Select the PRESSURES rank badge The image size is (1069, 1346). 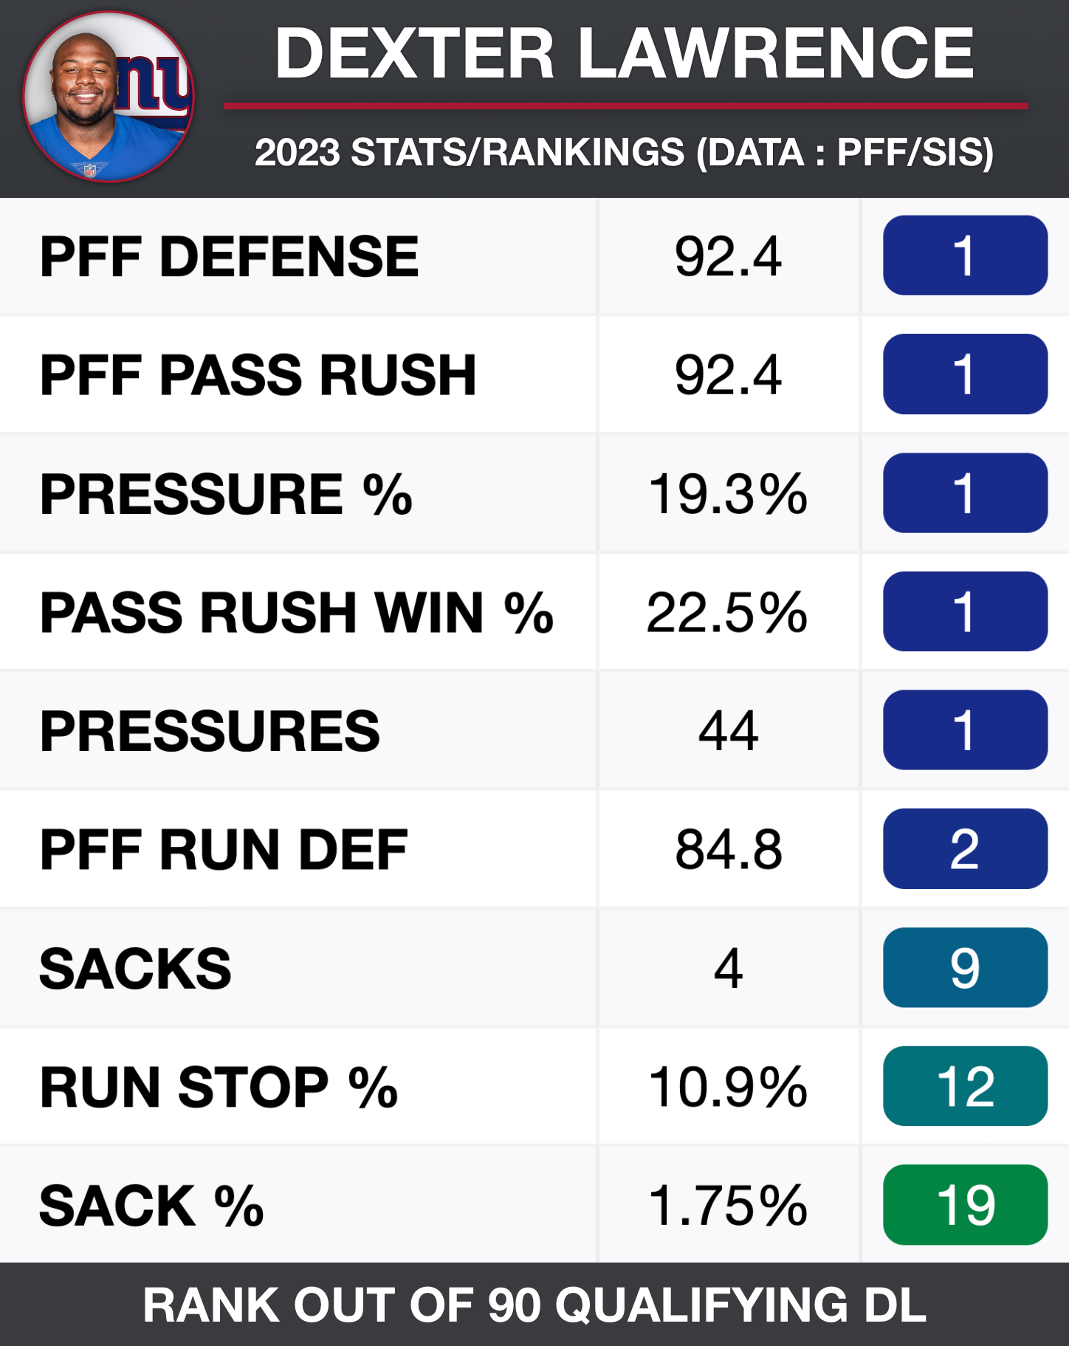click(x=965, y=730)
